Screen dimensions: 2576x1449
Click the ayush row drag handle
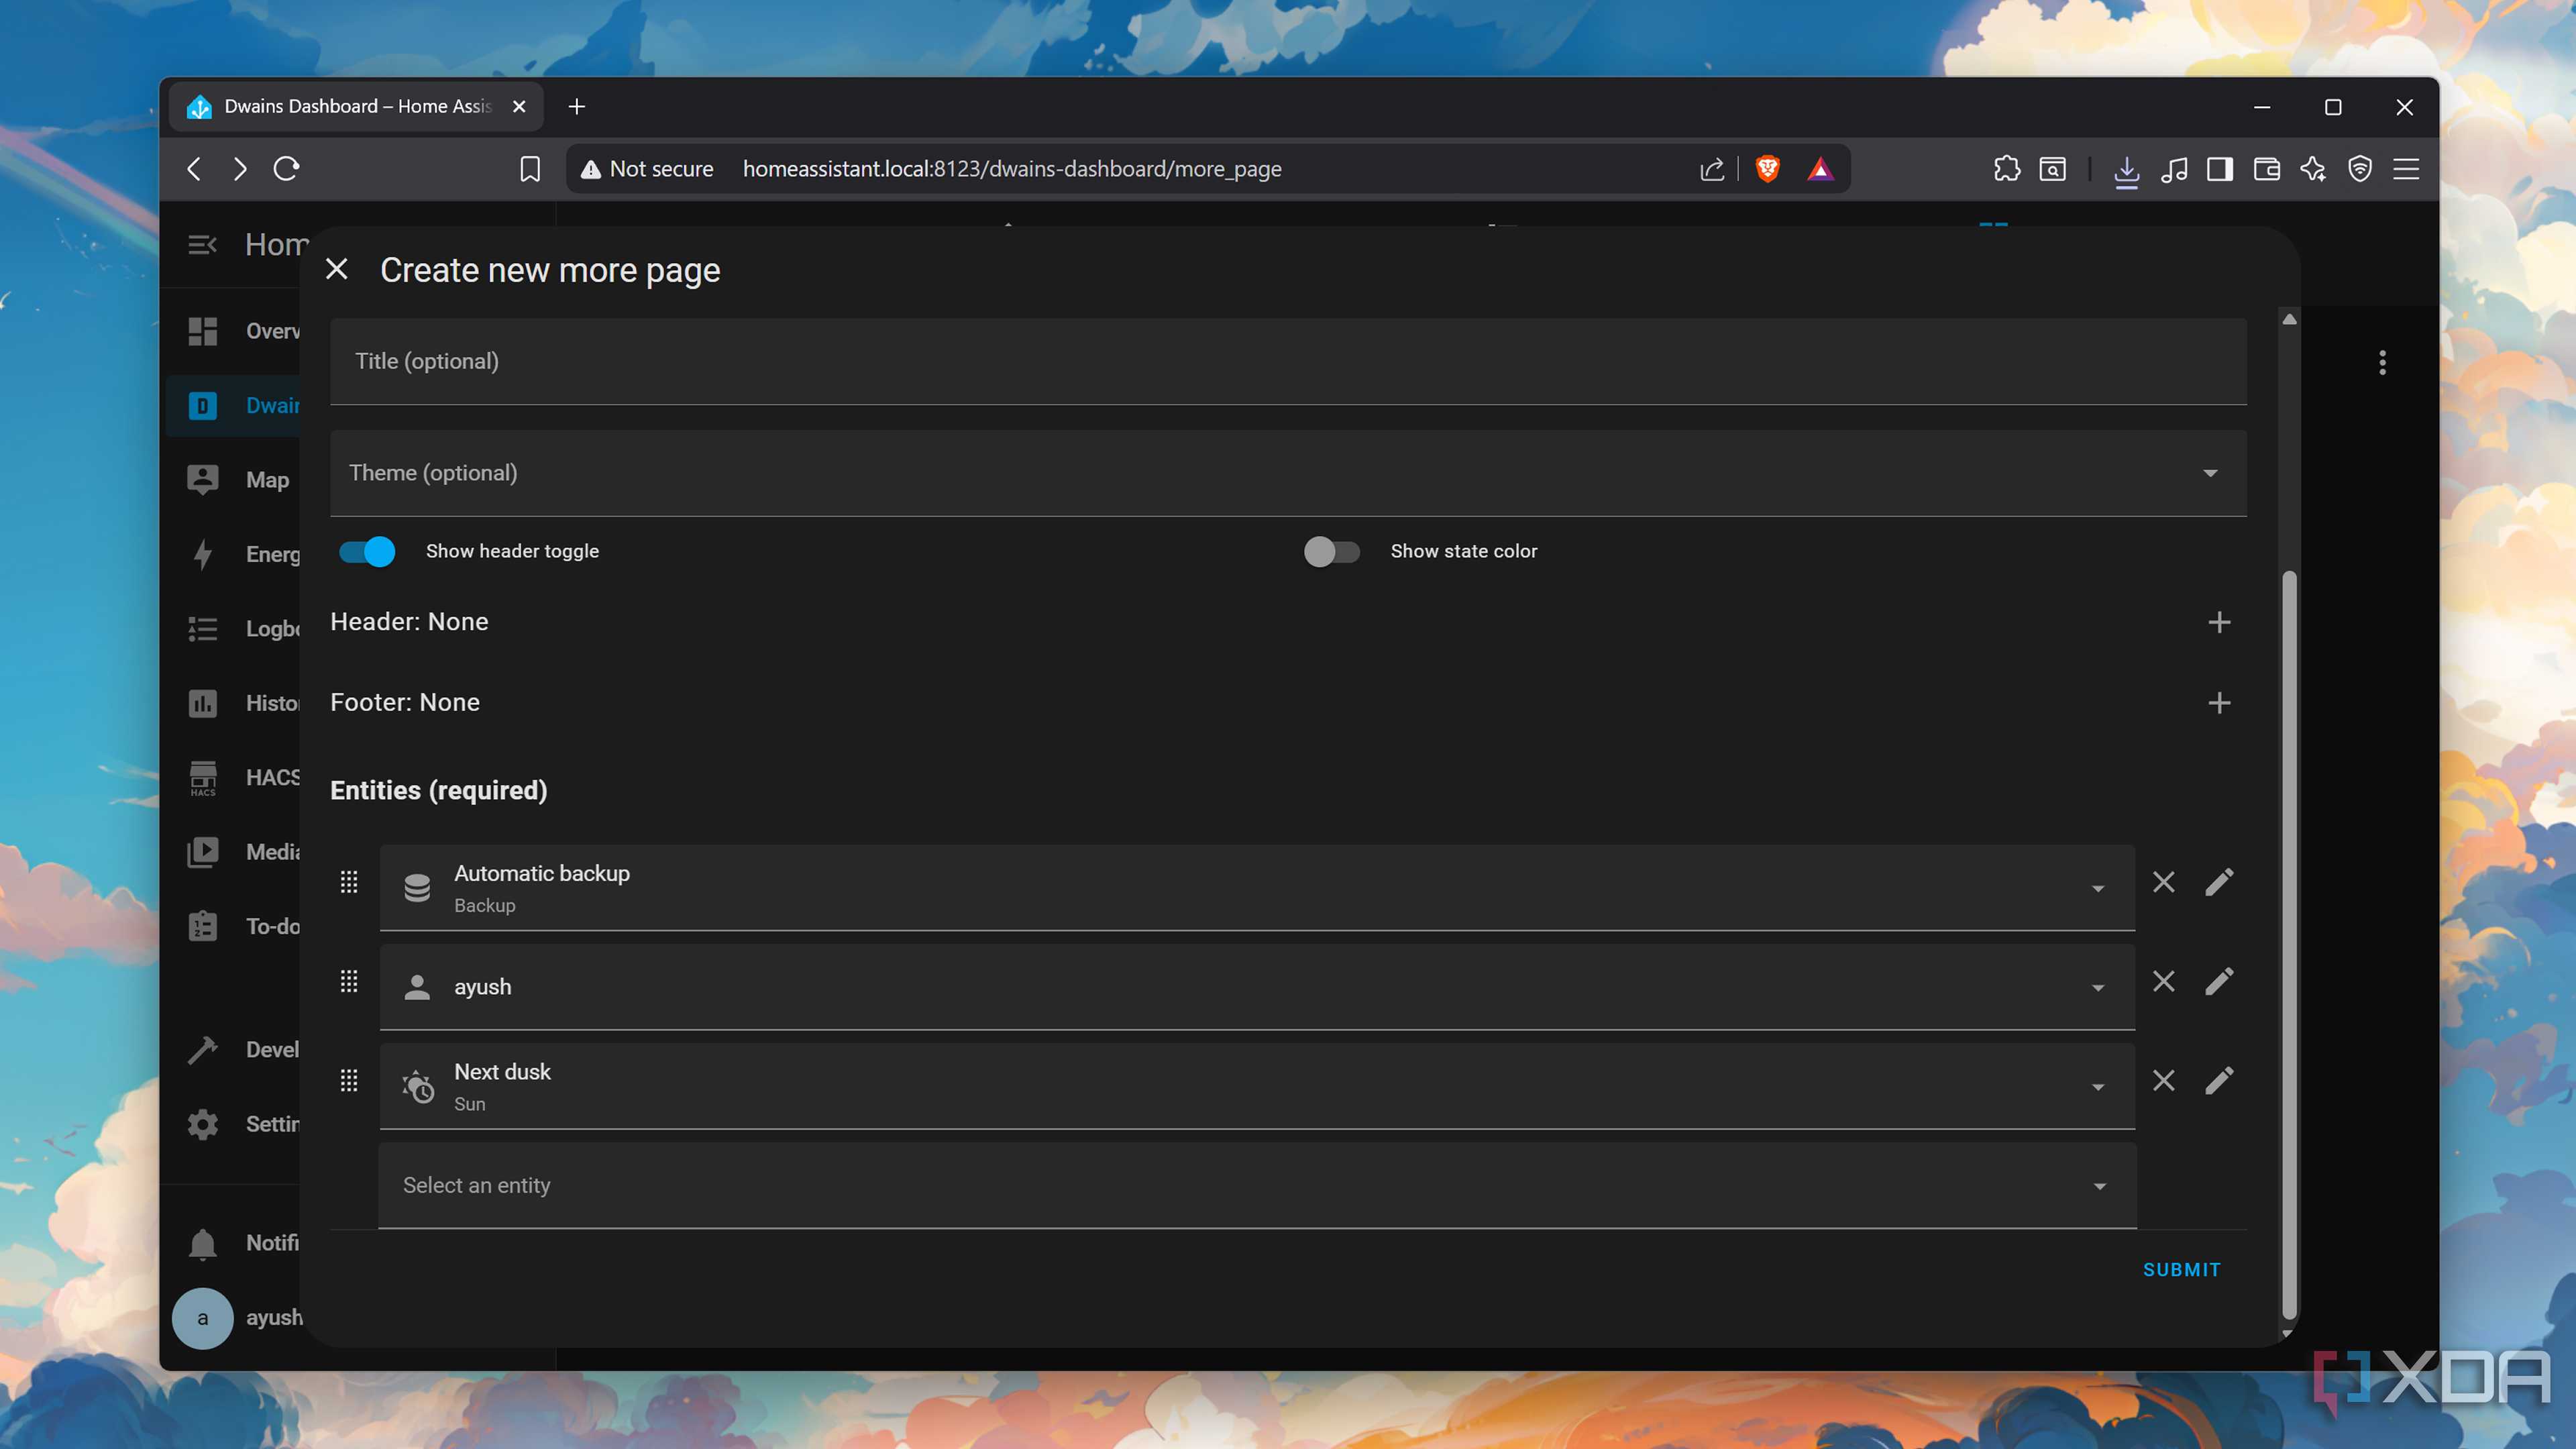click(x=348, y=981)
